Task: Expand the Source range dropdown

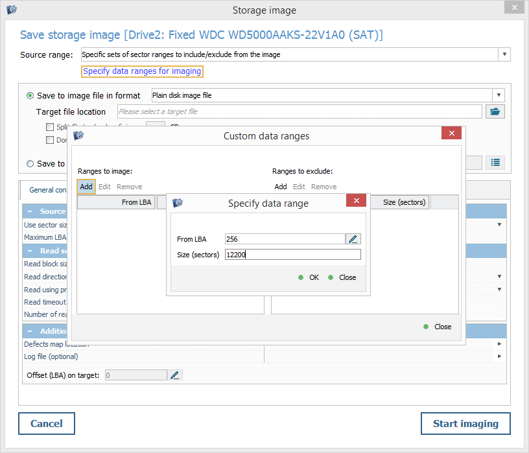Action: [504, 54]
